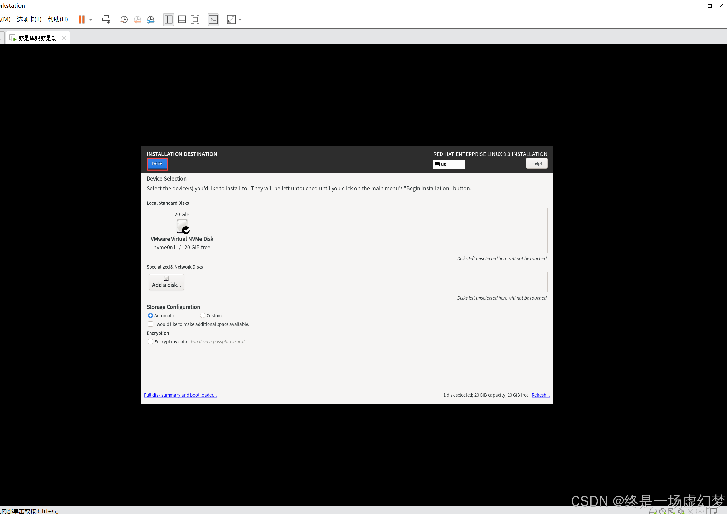Open stretch guest display dropdown arrow
The width and height of the screenshot is (727, 514).
[240, 20]
